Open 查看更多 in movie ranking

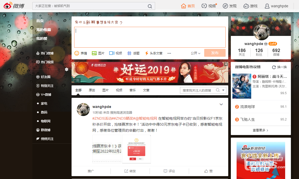[x=260, y=130]
